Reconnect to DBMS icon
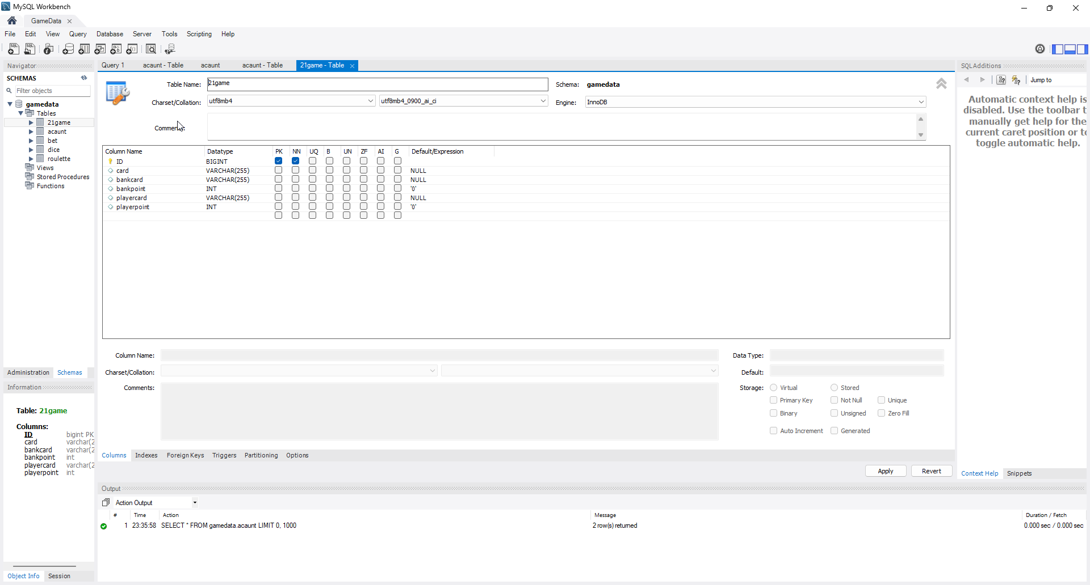Screen dimensions: 1090x585 point(170,49)
